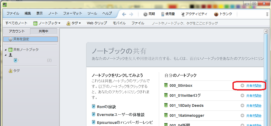Click the 000_00inbox notebook icon
The width and height of the screenshot is (271, 126).
coord(166,85)
